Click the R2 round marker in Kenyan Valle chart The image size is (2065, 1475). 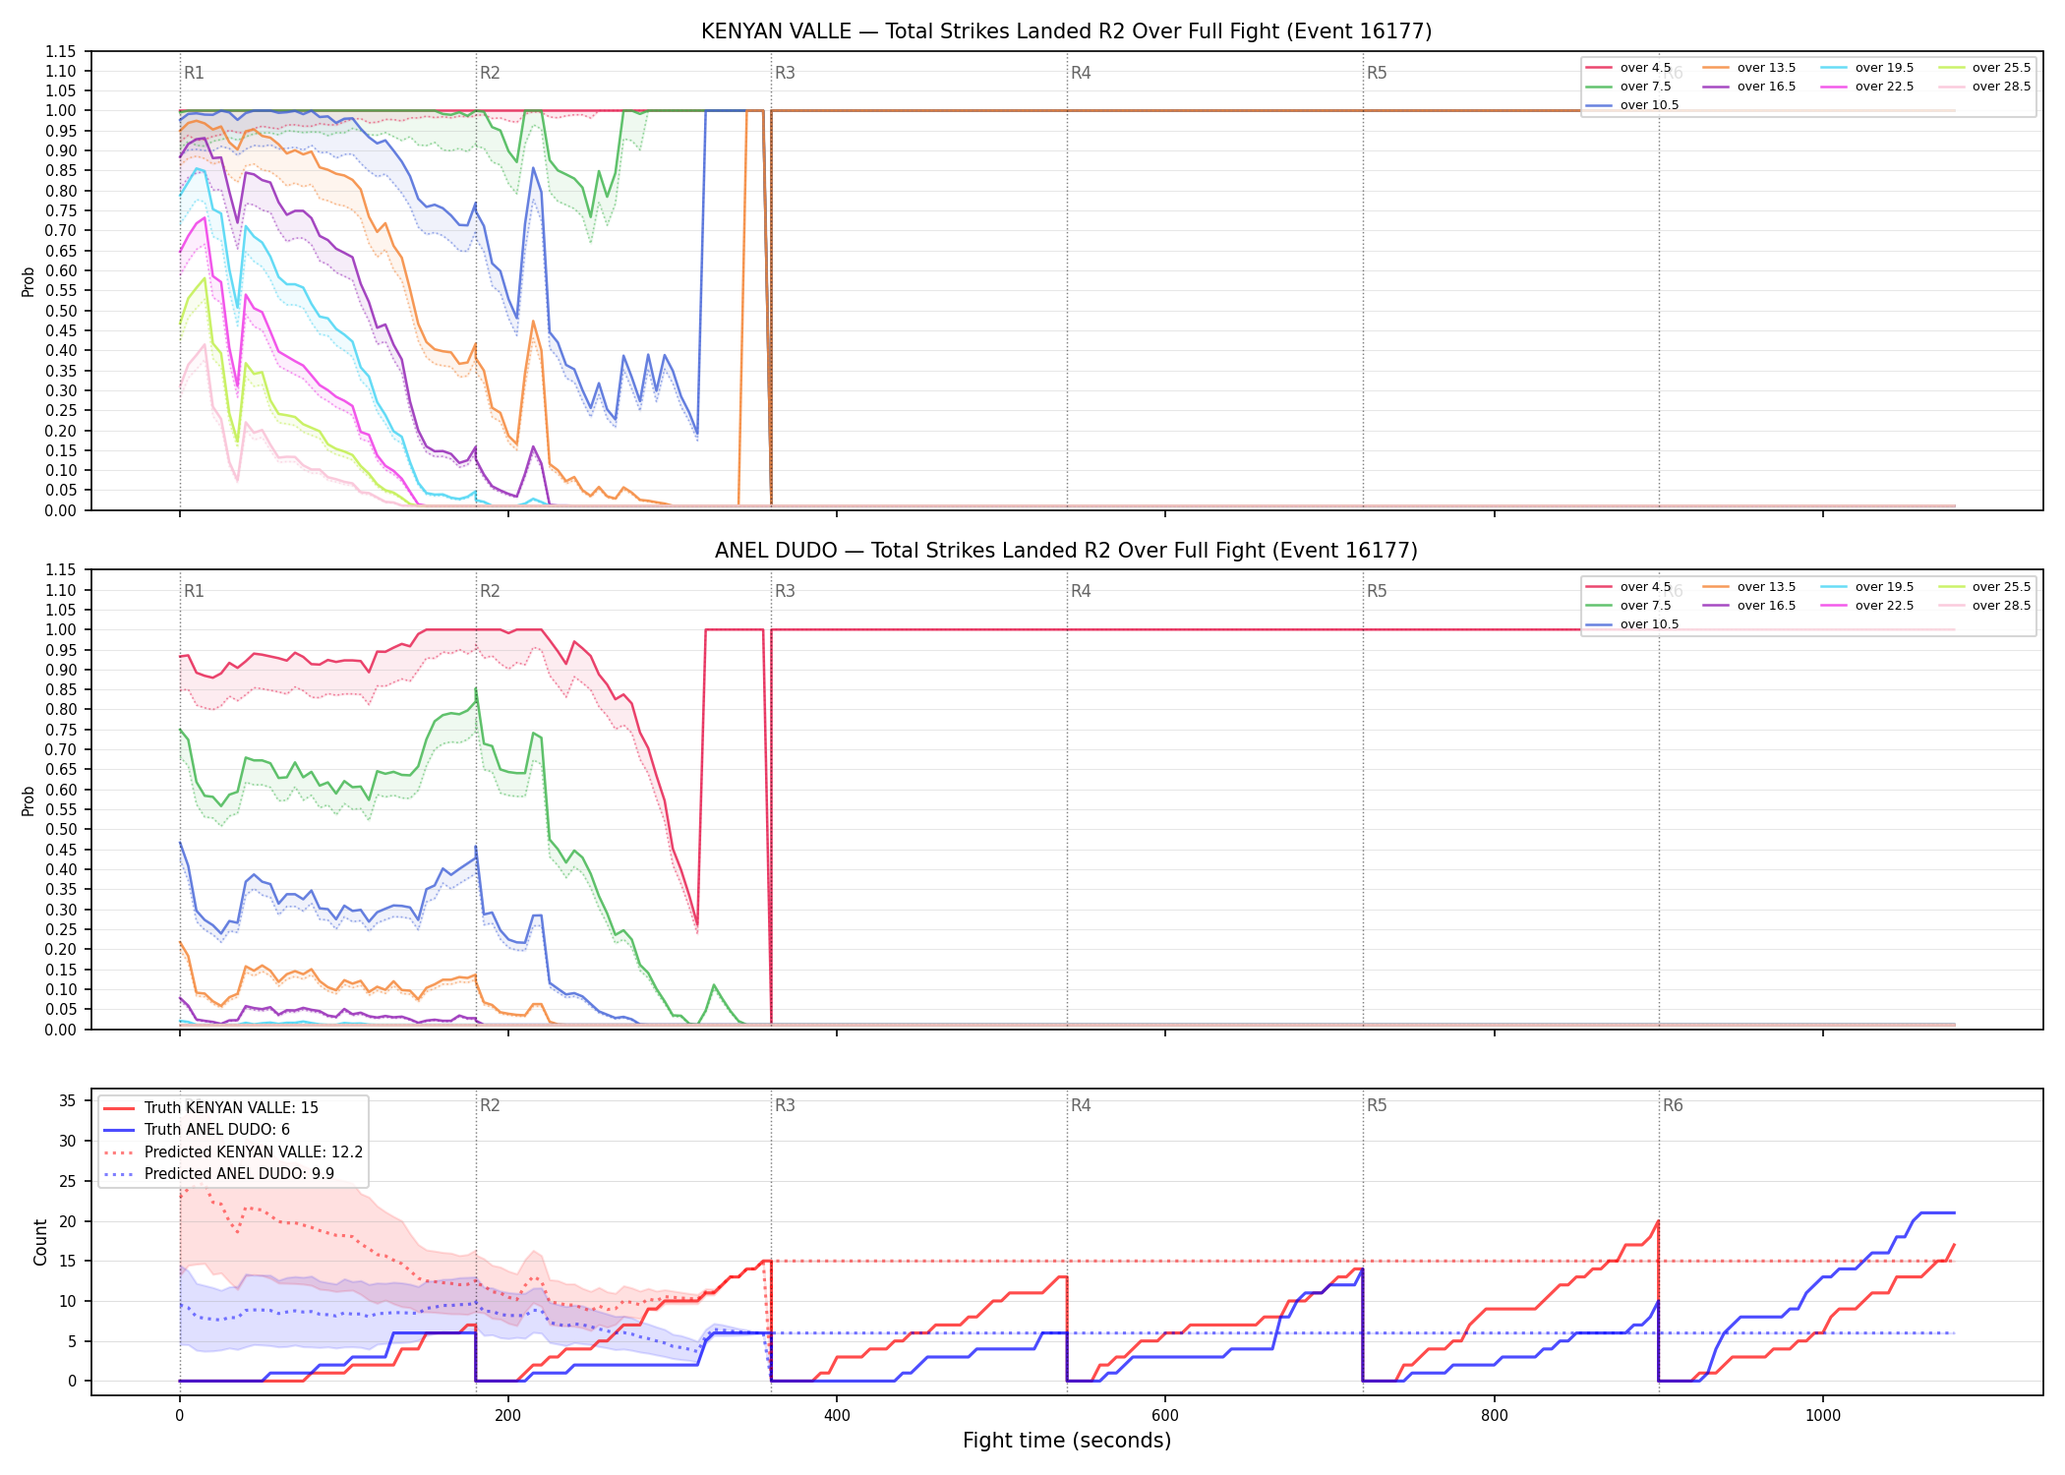(x=490, y=73)
